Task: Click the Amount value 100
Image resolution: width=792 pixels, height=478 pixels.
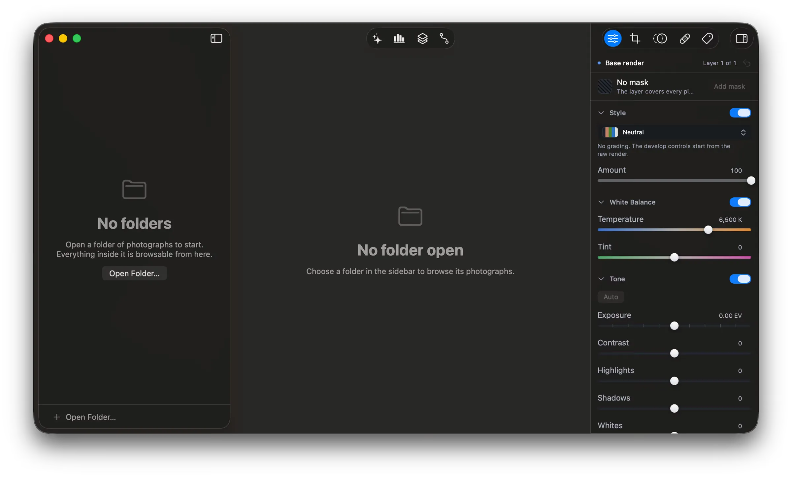Action: pyautogui.click(x=736, y=171)
